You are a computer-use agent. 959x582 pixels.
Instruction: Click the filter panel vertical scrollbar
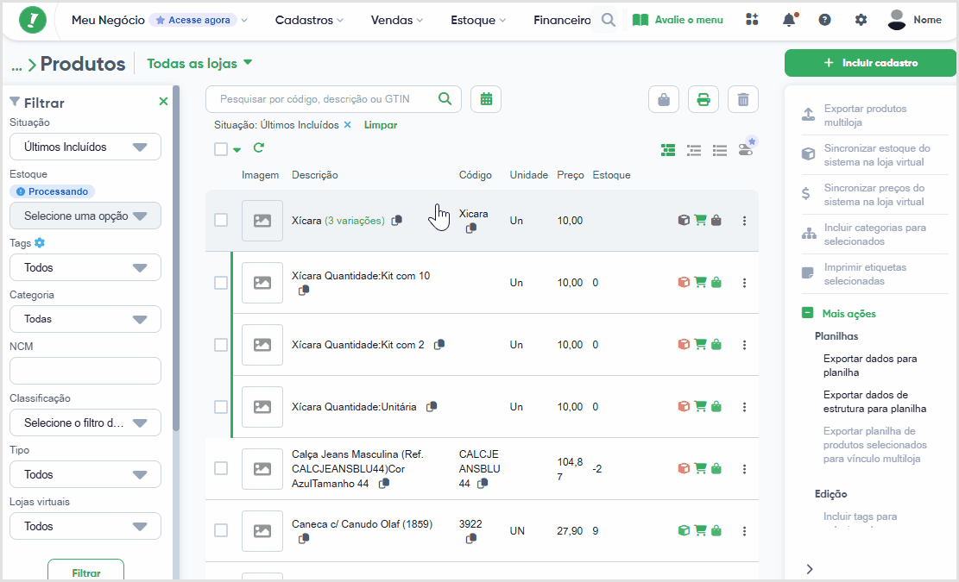click(176, 259)
